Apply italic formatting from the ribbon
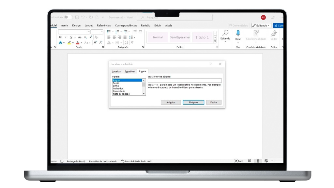The height and width of the screenshot is (188, 334). click(x=66, y=37)
